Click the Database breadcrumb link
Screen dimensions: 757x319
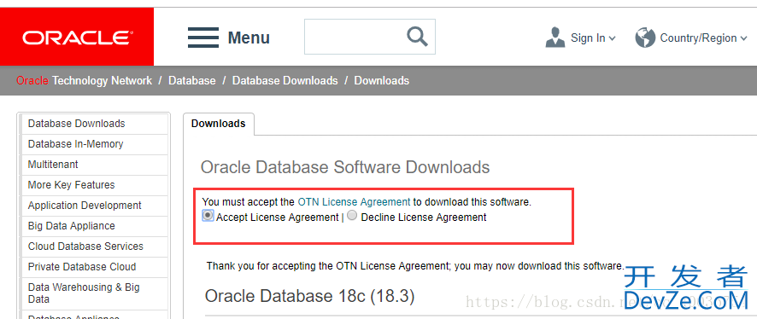192,80
